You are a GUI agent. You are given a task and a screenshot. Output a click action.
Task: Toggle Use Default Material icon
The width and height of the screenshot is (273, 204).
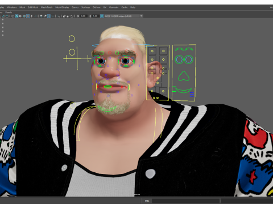[20, 16]
